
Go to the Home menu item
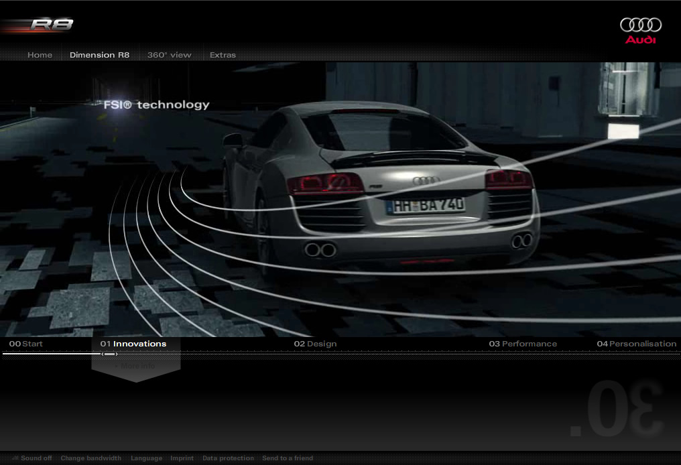click(x=40, y=55)
